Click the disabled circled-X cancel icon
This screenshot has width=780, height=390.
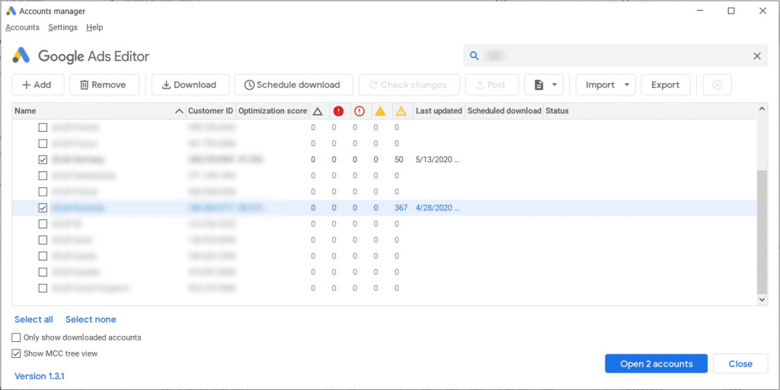(718, 85)
